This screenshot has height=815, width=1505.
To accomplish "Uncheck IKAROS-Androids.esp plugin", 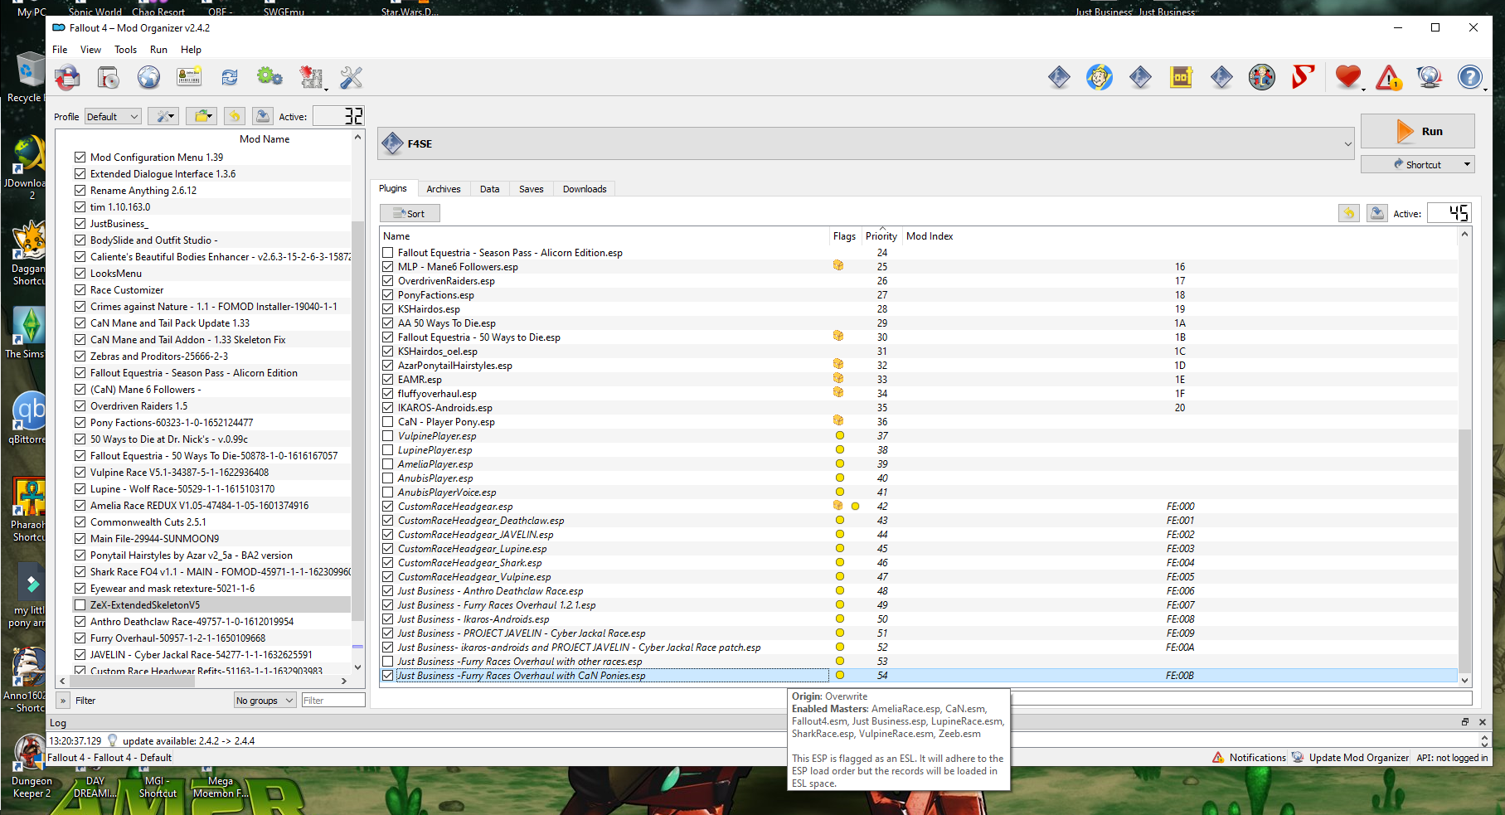I will [x=388, y=408].
